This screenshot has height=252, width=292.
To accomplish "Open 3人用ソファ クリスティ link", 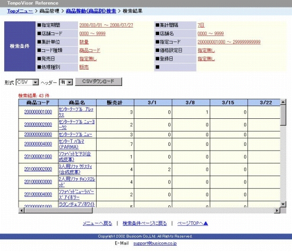I will (x=75, y=169).
